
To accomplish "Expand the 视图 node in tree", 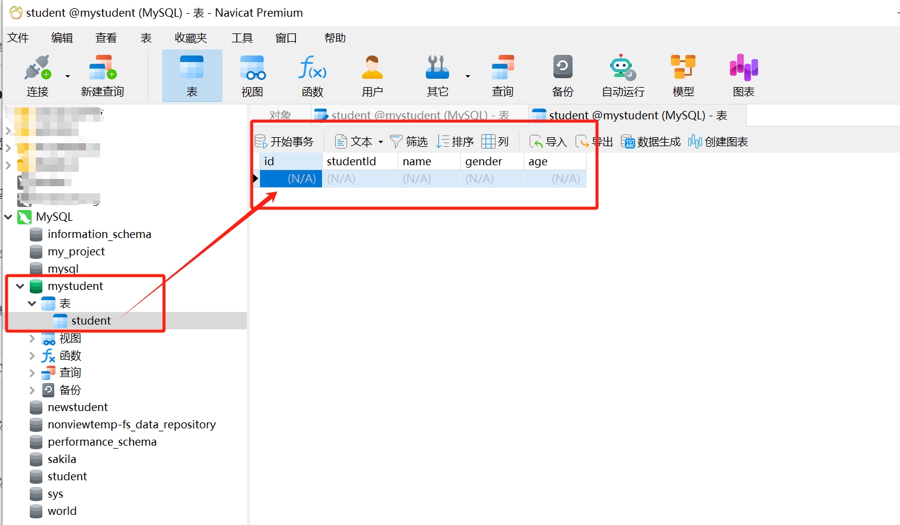I will [x=32, y=338].
